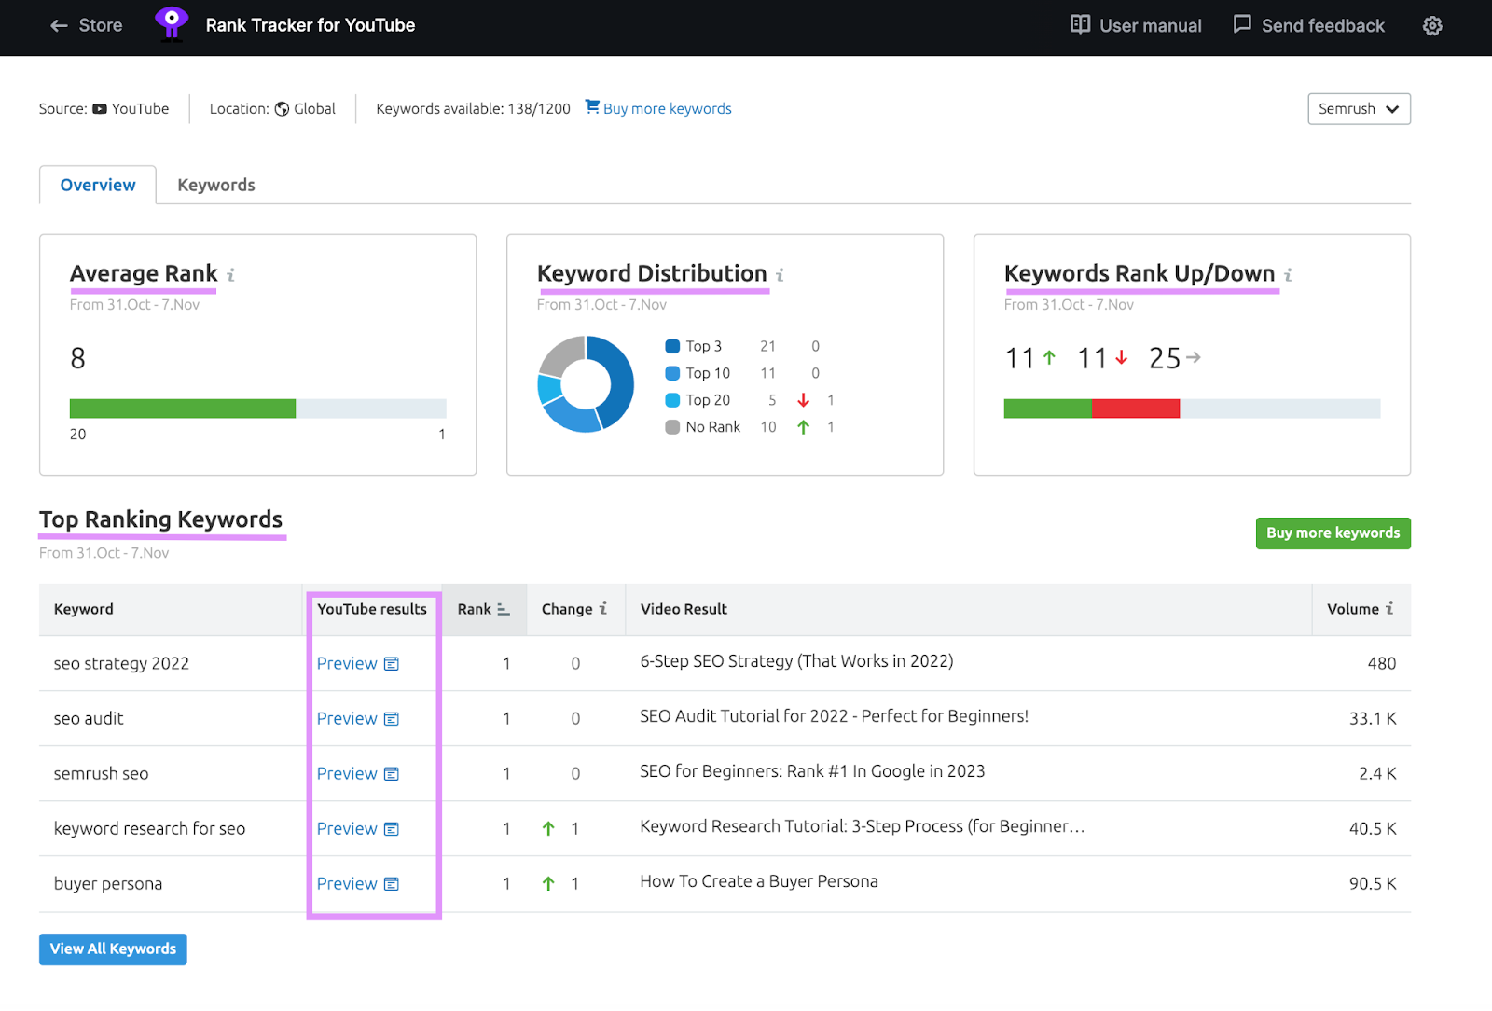The height and width of the screenshot is (1011, 1492).
Task: Click the Average Rank info icon
Action: [229, 275]
